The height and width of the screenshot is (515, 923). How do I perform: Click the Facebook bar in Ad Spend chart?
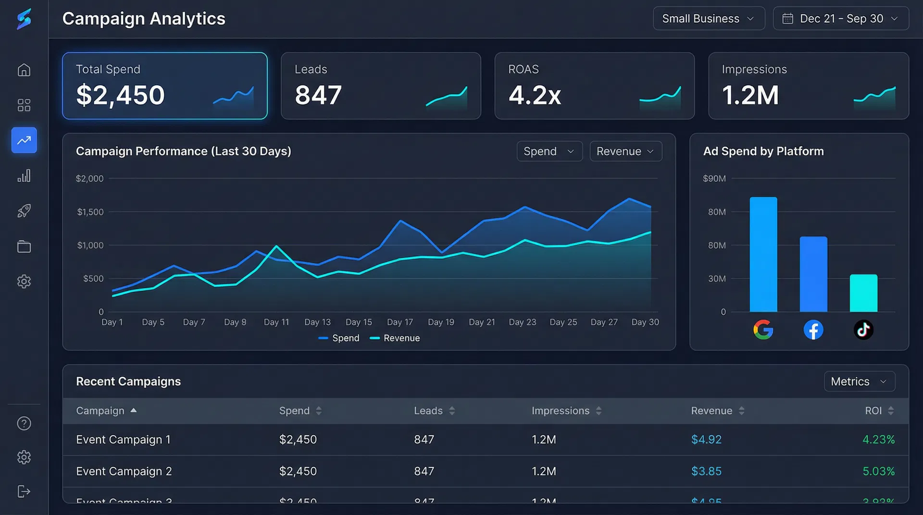(x=813, y=274)
